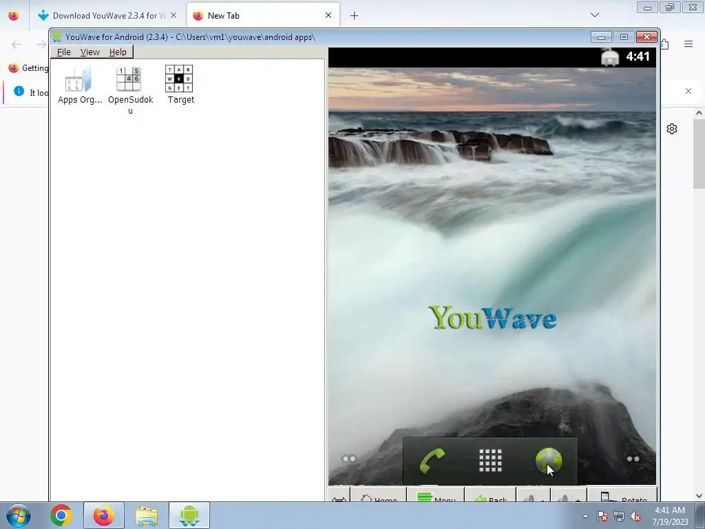705x529 pixels.
Task: Open Firefox View icon at tab bar start
Action: pos(14,15)
